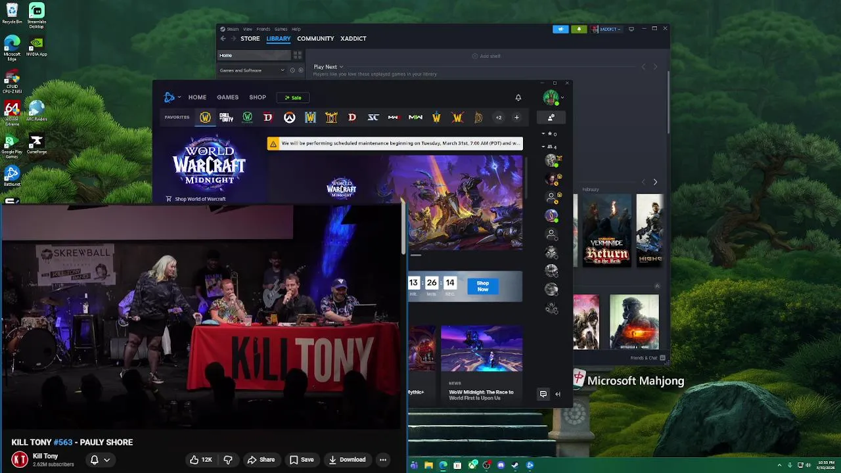Click the Shop Now button
This screenshot has width=841, height=473.
coord(483,286)
